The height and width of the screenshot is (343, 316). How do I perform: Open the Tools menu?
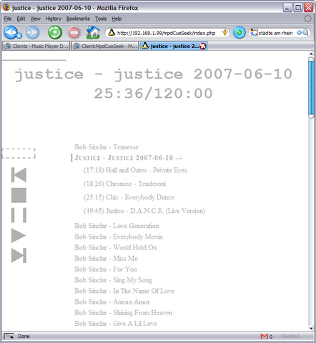pyautogui.click(x=101, y=19)
